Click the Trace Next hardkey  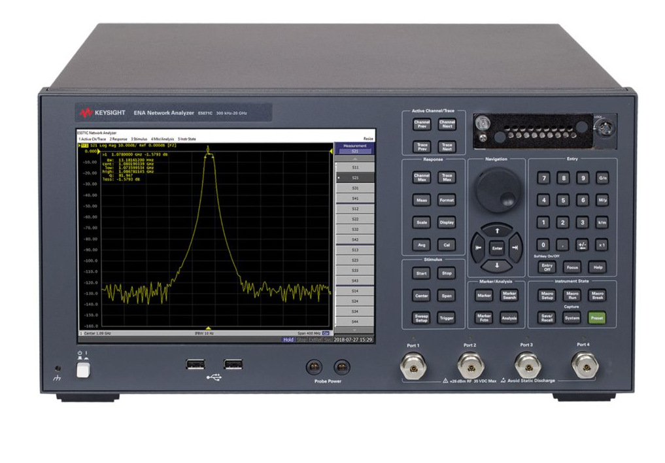tap(447, 146)
